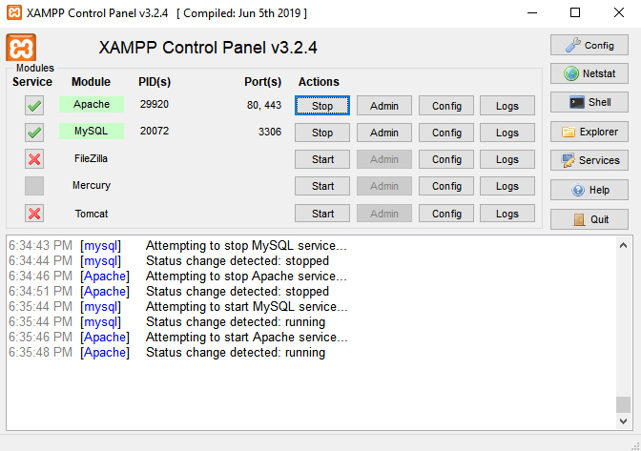The height and width of the screenshot is (451, 641).
Task: Open the Help dialog
Action: point(589,190)
